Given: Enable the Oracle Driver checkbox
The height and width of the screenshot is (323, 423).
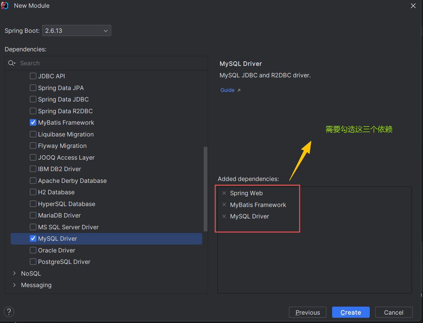Looking at the screenshot, I should click(x=33, y=250).
